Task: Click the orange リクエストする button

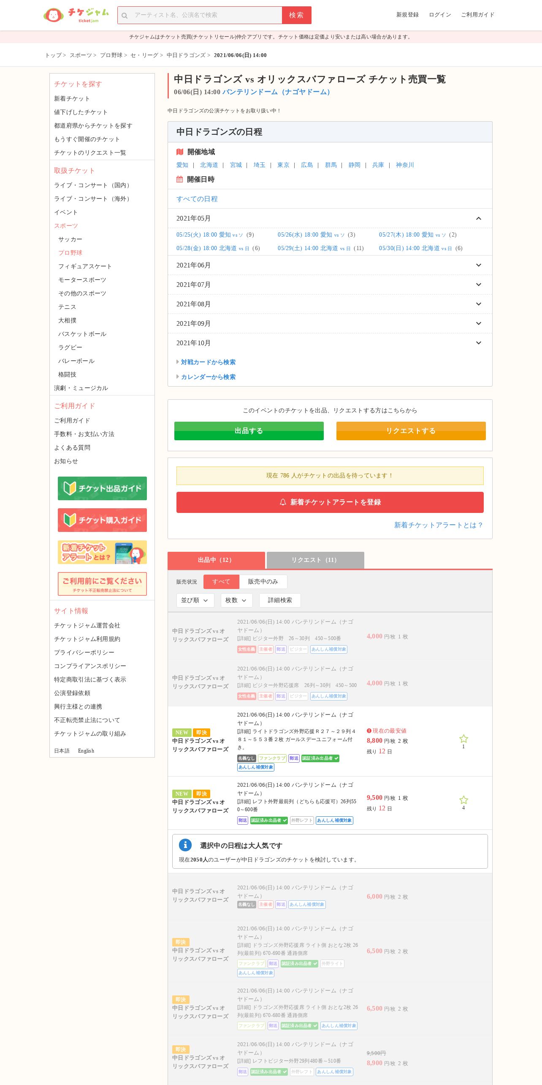Action: click(x=411, y=431)
